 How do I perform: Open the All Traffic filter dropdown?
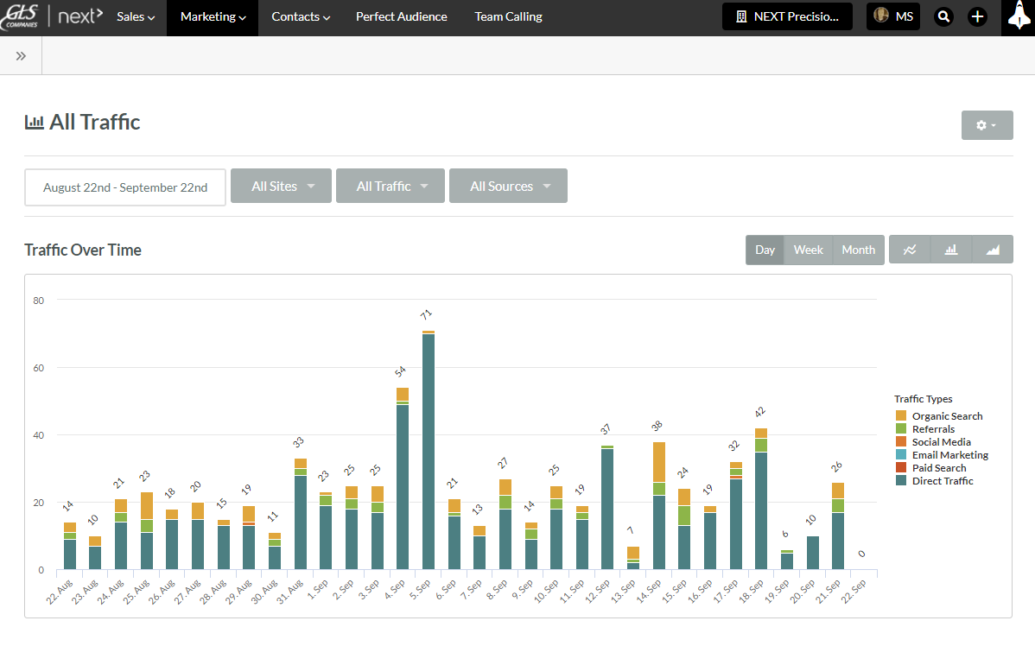pyautogui.click(x=390, y=186)
